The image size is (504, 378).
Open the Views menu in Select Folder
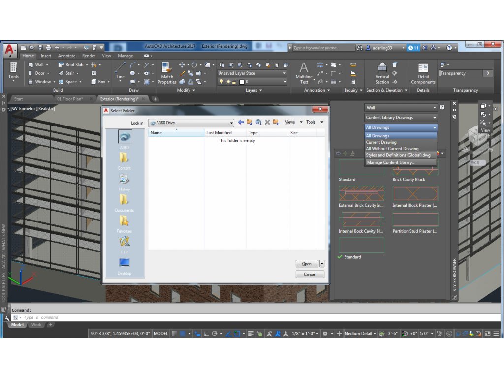pos(293,122)
